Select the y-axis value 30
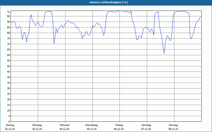Image resolution: width=212 pixels, height=132 pixels. 8,88
